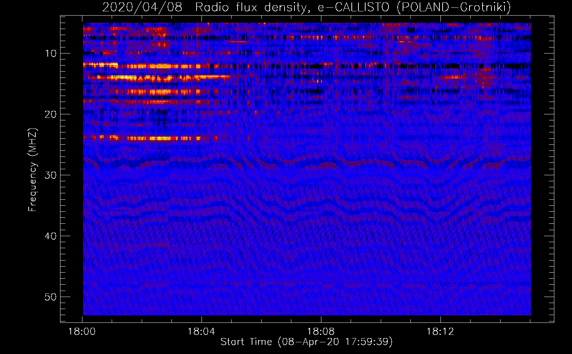Click the "18:04" time tick label
572x354 pixels.
[x=202, y=332]
